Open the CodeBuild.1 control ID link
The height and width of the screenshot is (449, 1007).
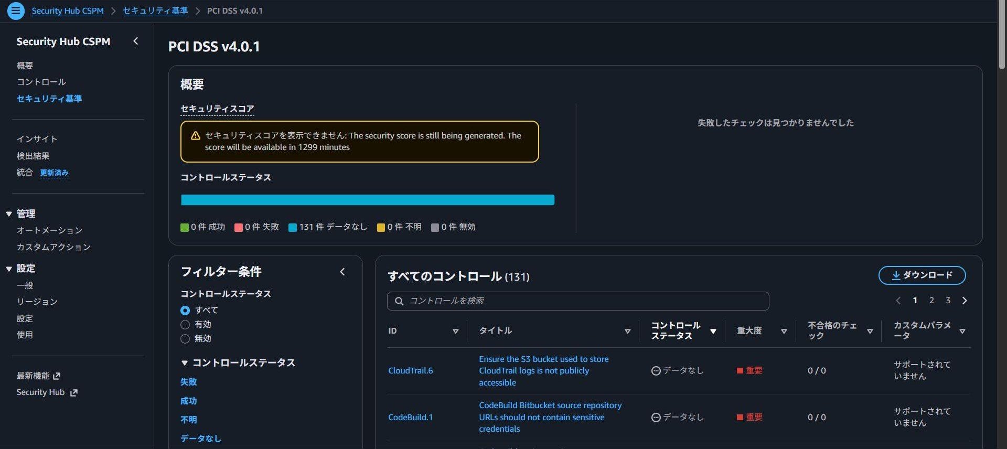(x=411, y=418)
